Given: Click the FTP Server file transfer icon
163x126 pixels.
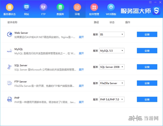Looking at the screenshot, I should coord(10,83).
